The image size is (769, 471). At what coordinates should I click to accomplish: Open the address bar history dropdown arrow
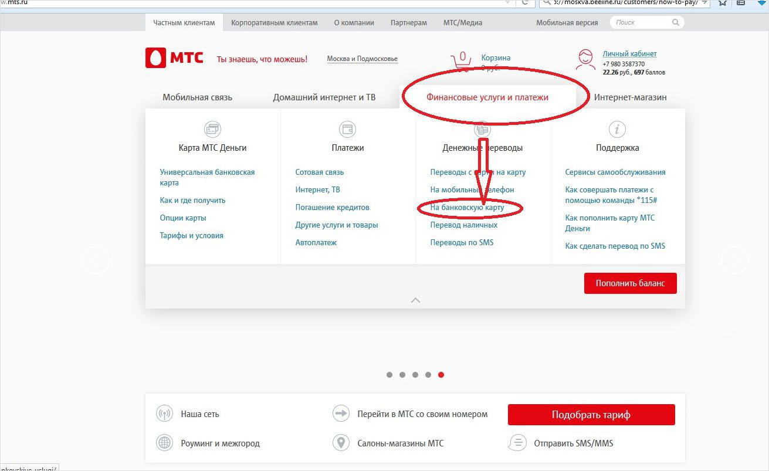point(507,2)
